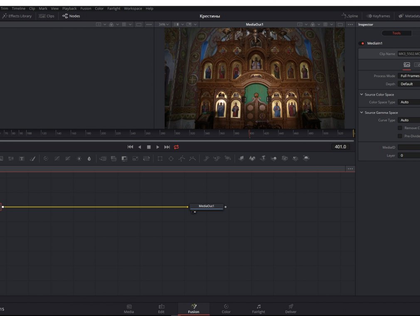Viewport: 420px width, 316px height.
Task: Open the Playback menu
Action: pyautogui.click(x=69, y=9)
